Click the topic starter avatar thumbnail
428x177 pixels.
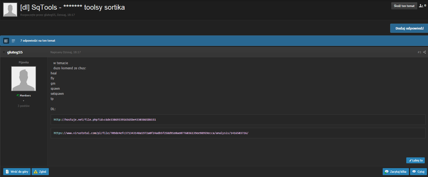click(x=10, y=10)
